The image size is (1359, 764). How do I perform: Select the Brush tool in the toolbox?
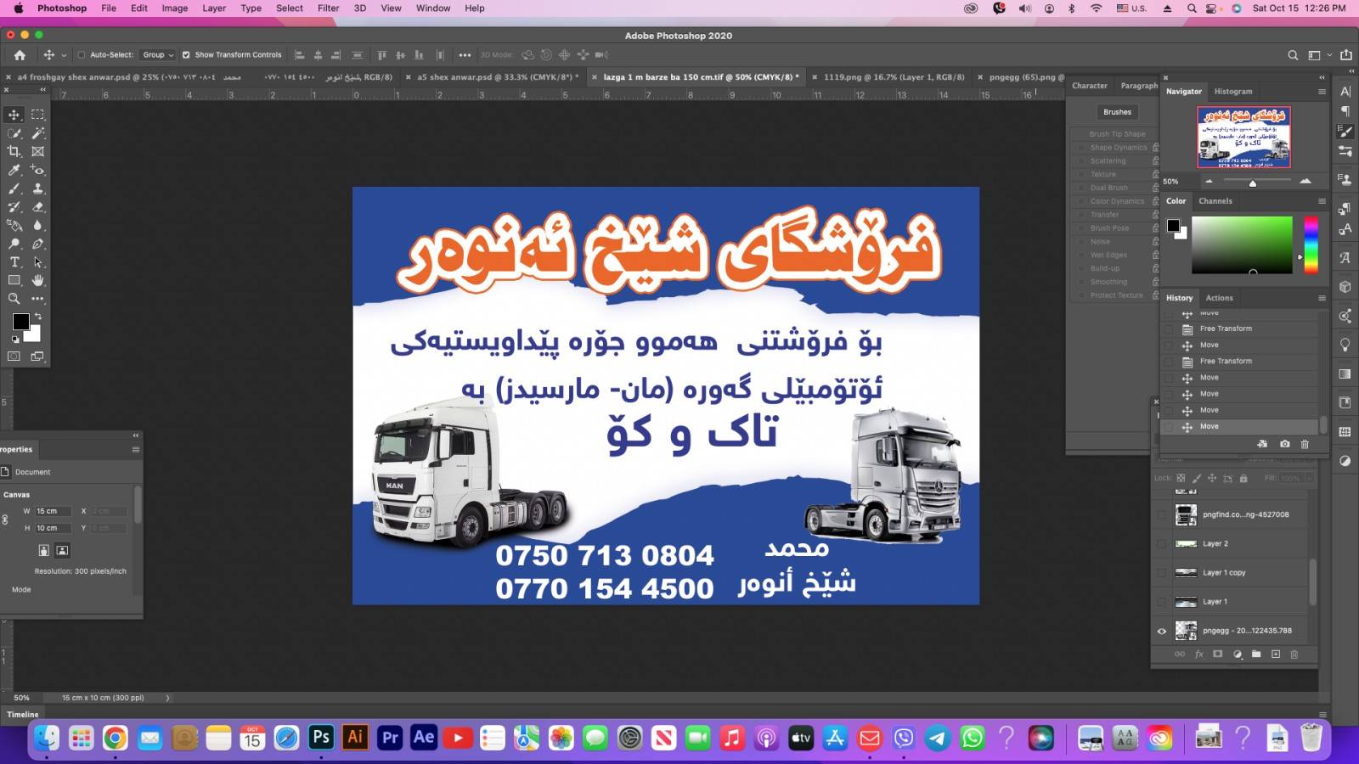pyautogui.click(x=14, y=188)
